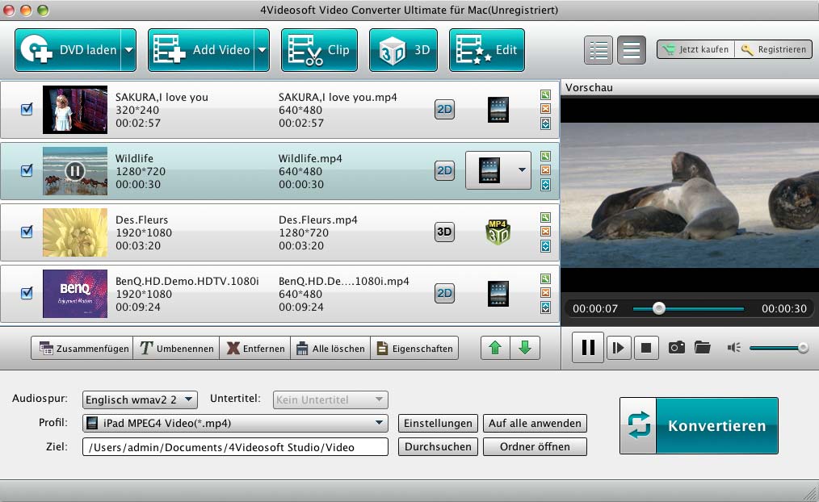
Task: Uncheck the SAKURA,I love you video
Action: pos(27,109)
